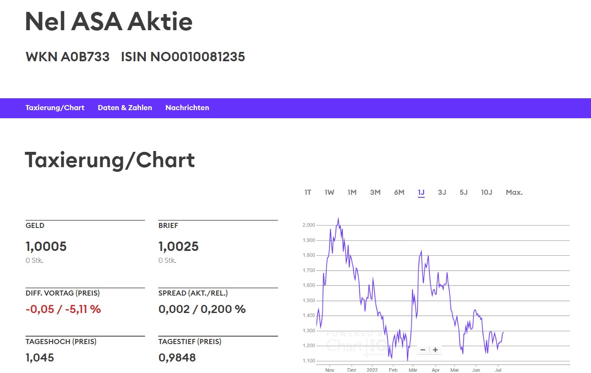Select the active 1J chart range
591x373 pixels.
(x=421, y=193)
